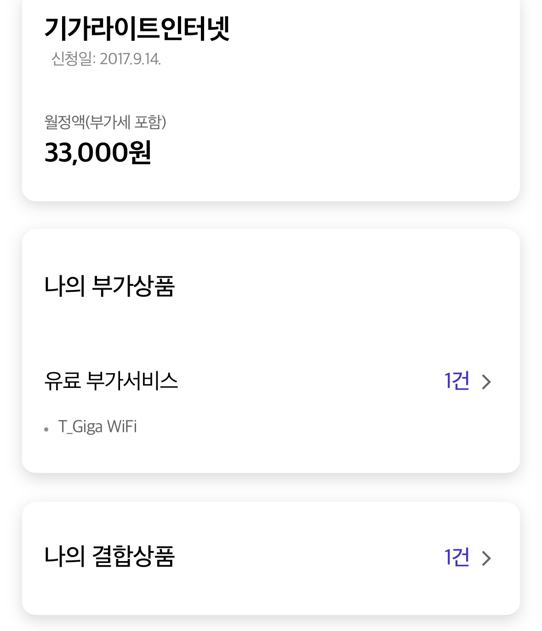This screenshot has height=631, width=542.
Task: Tap the chevron arrow in 나의 결합상품 row
Action: pos(486,558)
